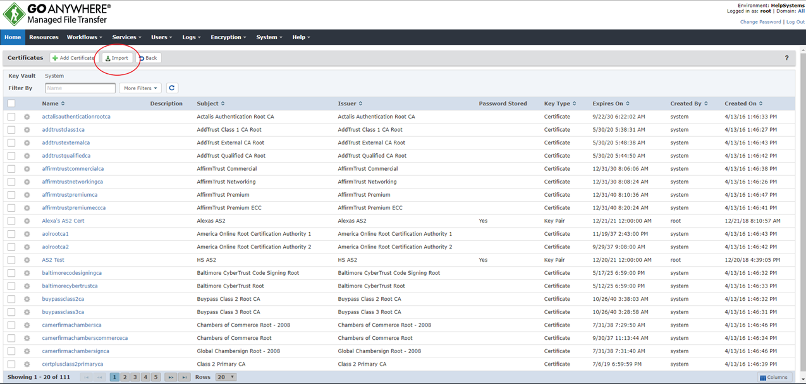Open the baltimorecybertrustca certificate link

point(70,286)
